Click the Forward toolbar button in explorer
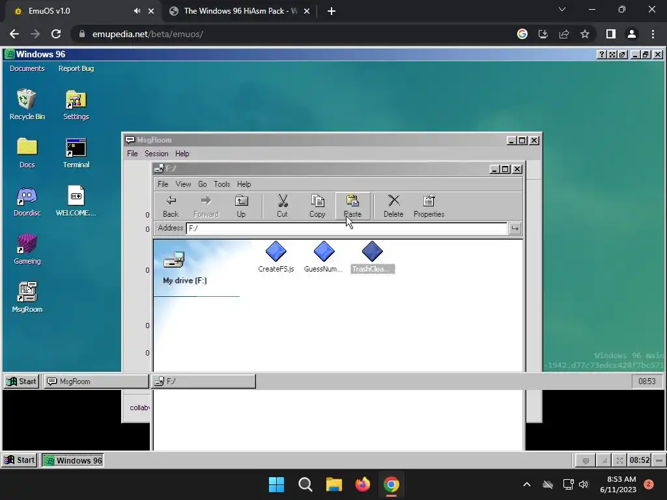 pos(206,206)
